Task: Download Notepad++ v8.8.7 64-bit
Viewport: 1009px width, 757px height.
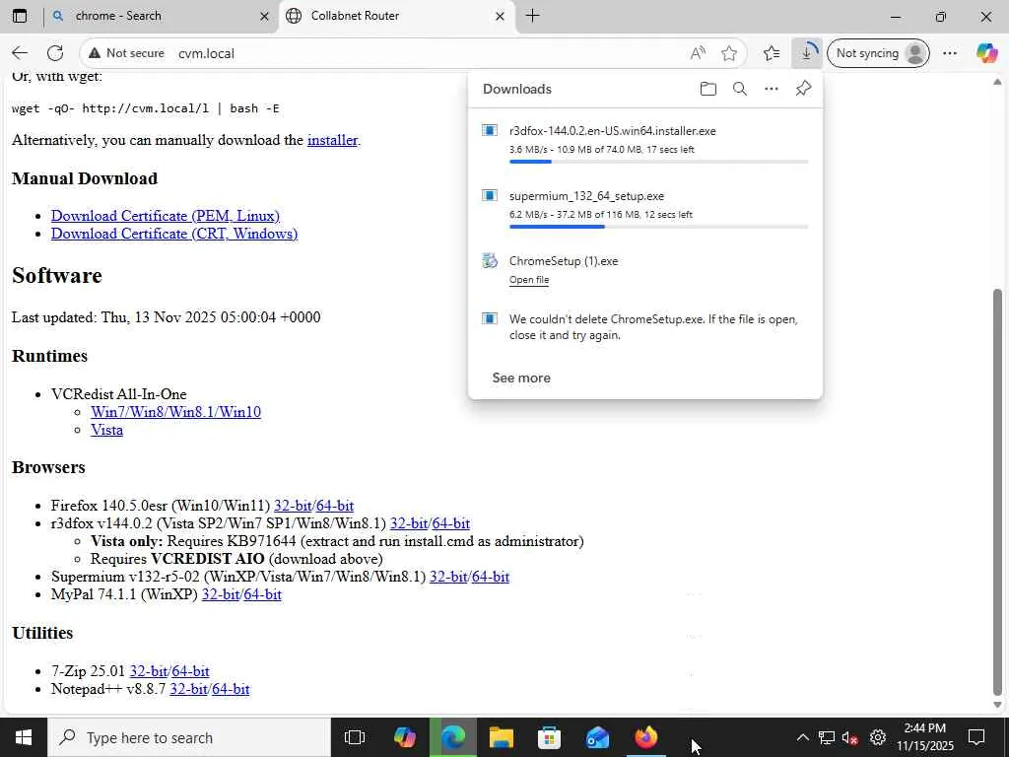Action: (231, 689)
